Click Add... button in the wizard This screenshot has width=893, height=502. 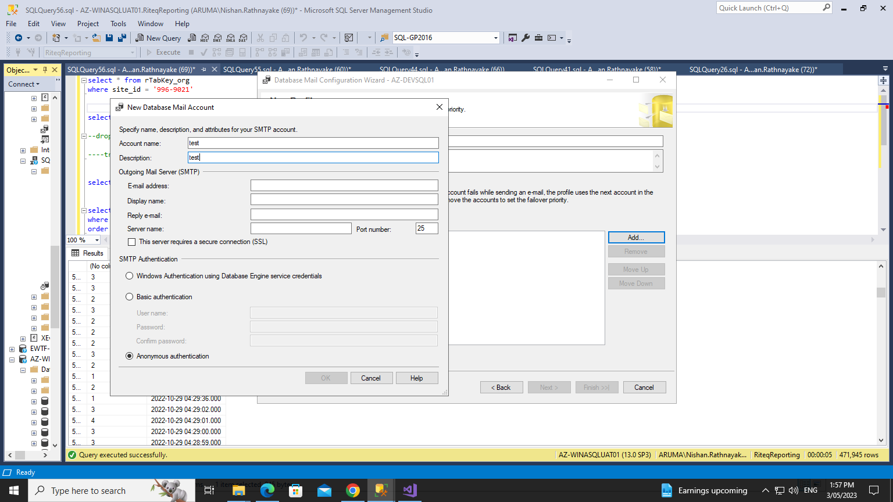click(x=636, y=238)
